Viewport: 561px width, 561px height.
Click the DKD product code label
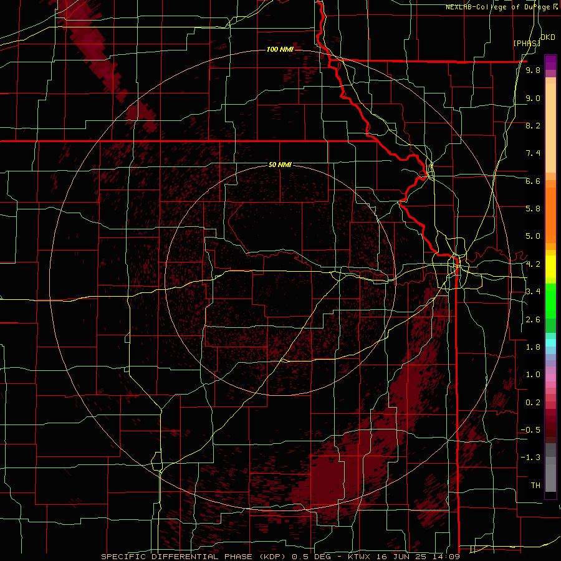(548, 37)
